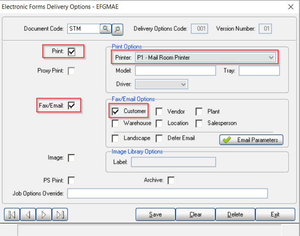Screen dimensions: 300x236
Task: Click the Tray text field
Action: coord(259,71)
